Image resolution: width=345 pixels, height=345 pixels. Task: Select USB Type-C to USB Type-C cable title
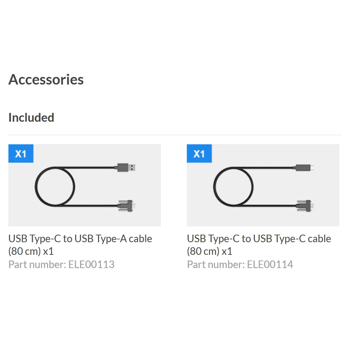259,239
